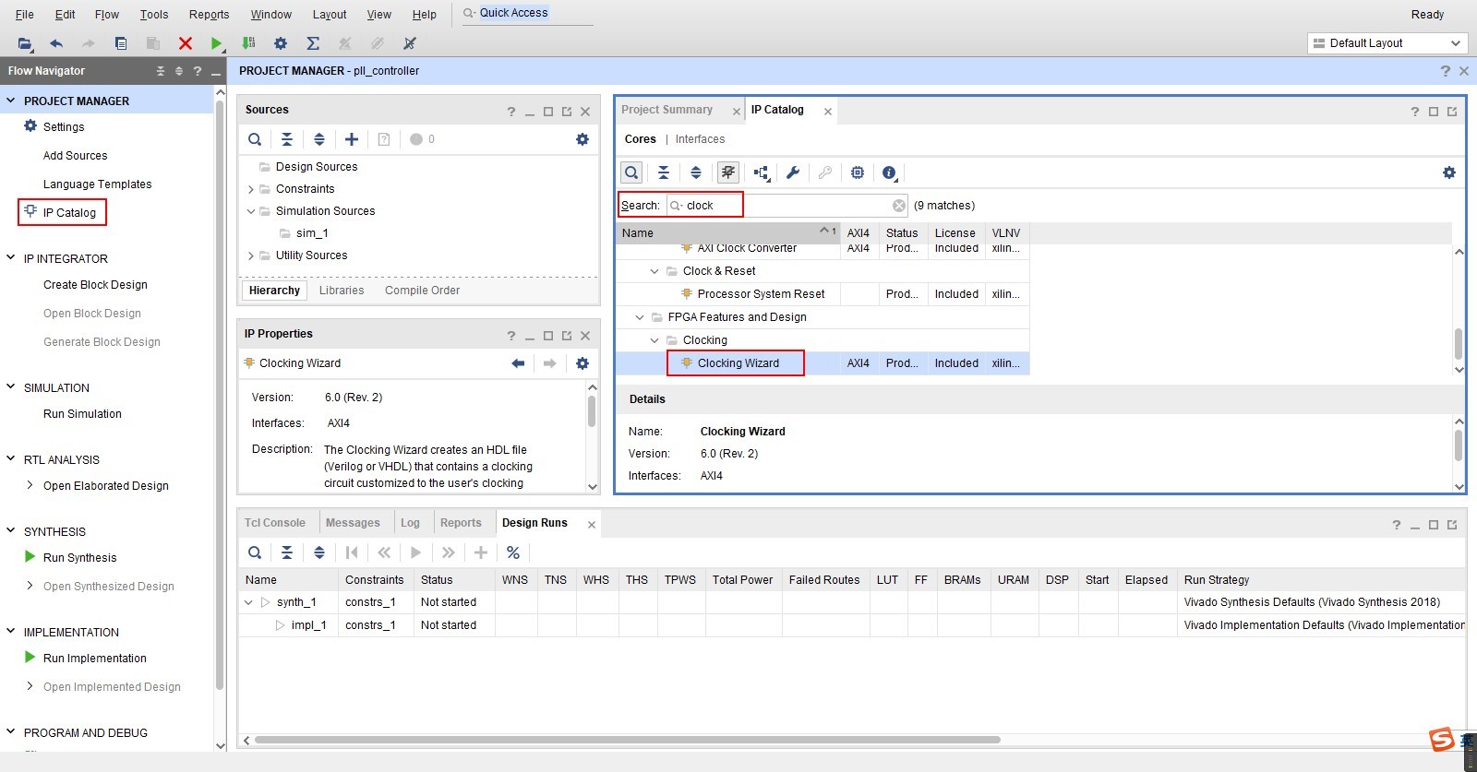This screenshot has height=772, width=1477.
Task: Collapse the PROJECT MANAGER section
Action: [x=11, y=101]
